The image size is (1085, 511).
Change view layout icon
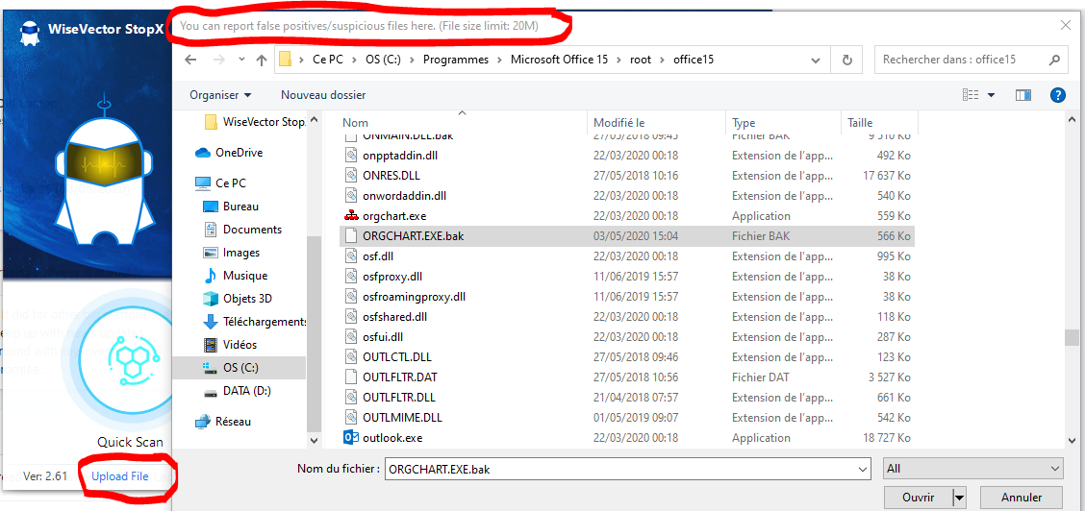point(971,94)
